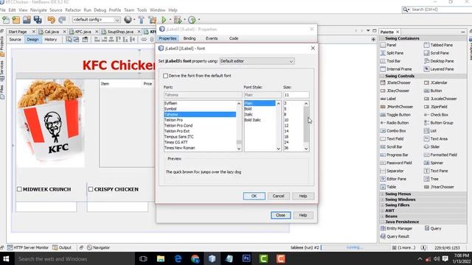Click the Profile Project icon

[x=192, y=20]
